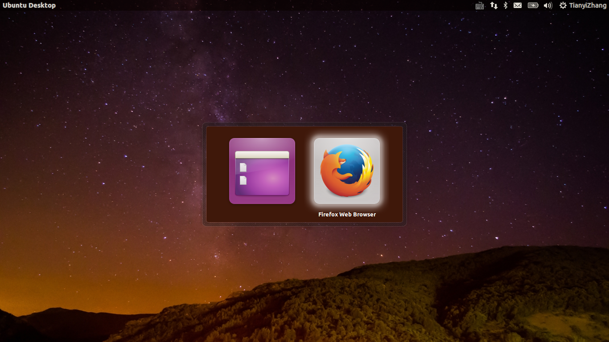Click the Firefox Web Browser label
The height and width of the screenshot is (342, 609).
[347, 214]
